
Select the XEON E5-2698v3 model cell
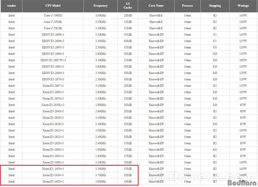point(53,41)
